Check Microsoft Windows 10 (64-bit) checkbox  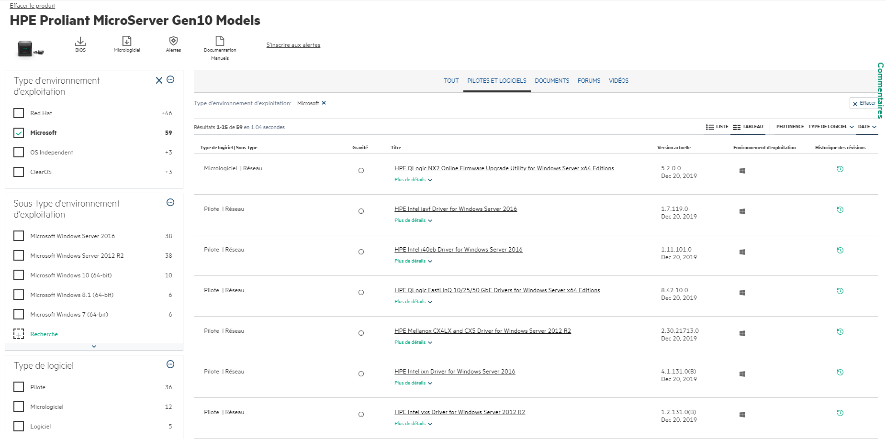19,275
